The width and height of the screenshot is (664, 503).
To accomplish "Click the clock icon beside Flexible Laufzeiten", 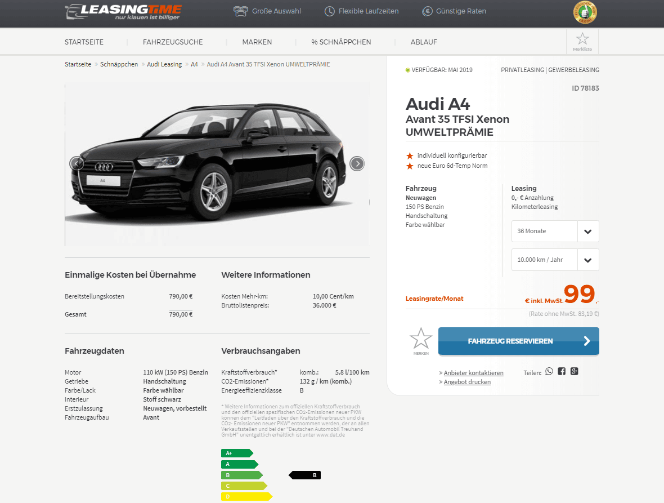I will 329,11.
